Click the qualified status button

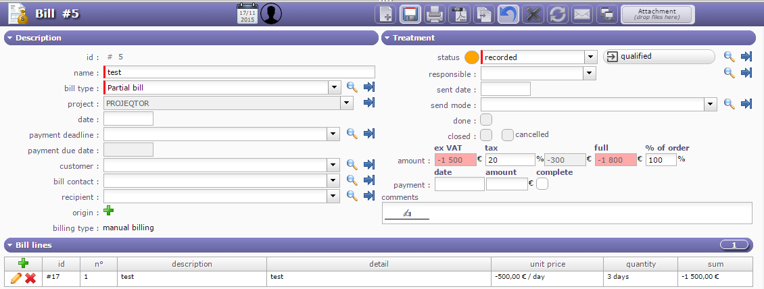[x=659, y=57]
